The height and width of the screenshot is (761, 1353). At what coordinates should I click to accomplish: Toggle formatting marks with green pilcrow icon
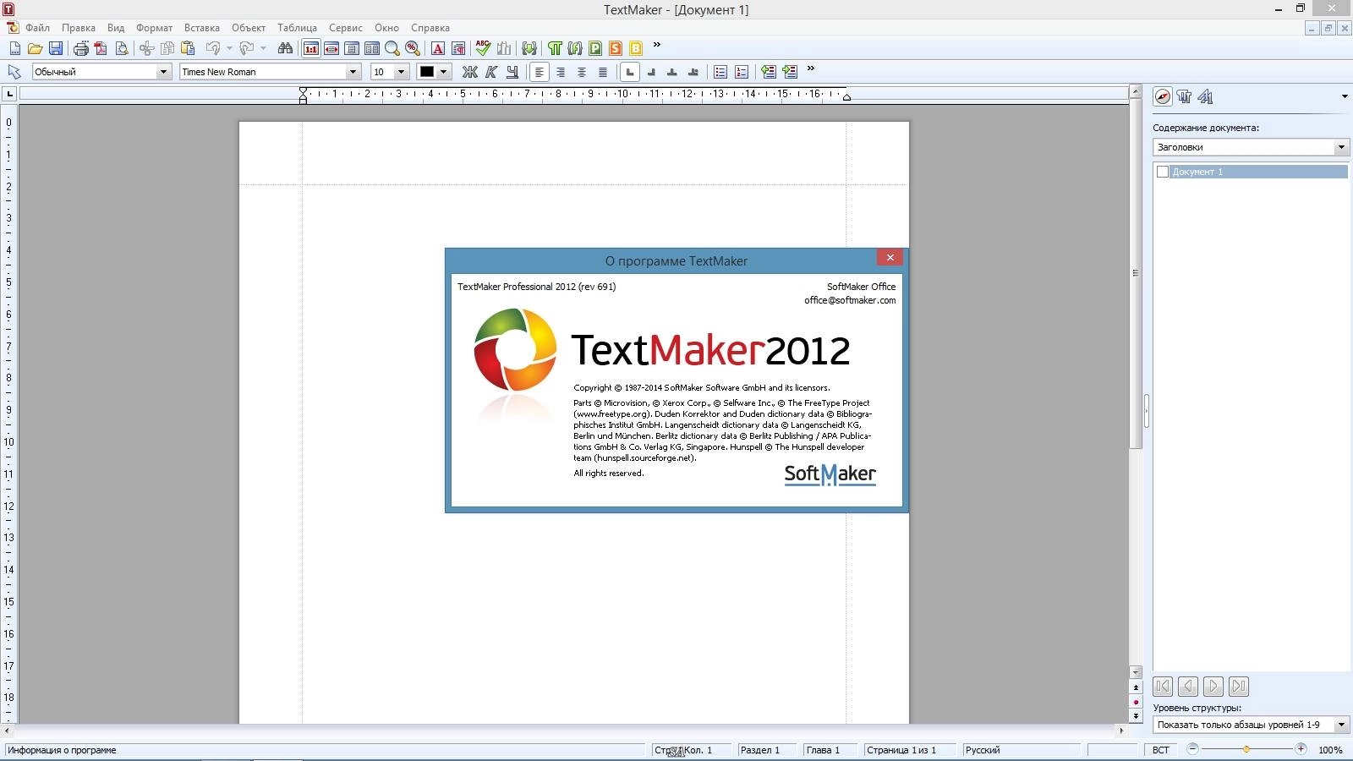coord(555,48)
